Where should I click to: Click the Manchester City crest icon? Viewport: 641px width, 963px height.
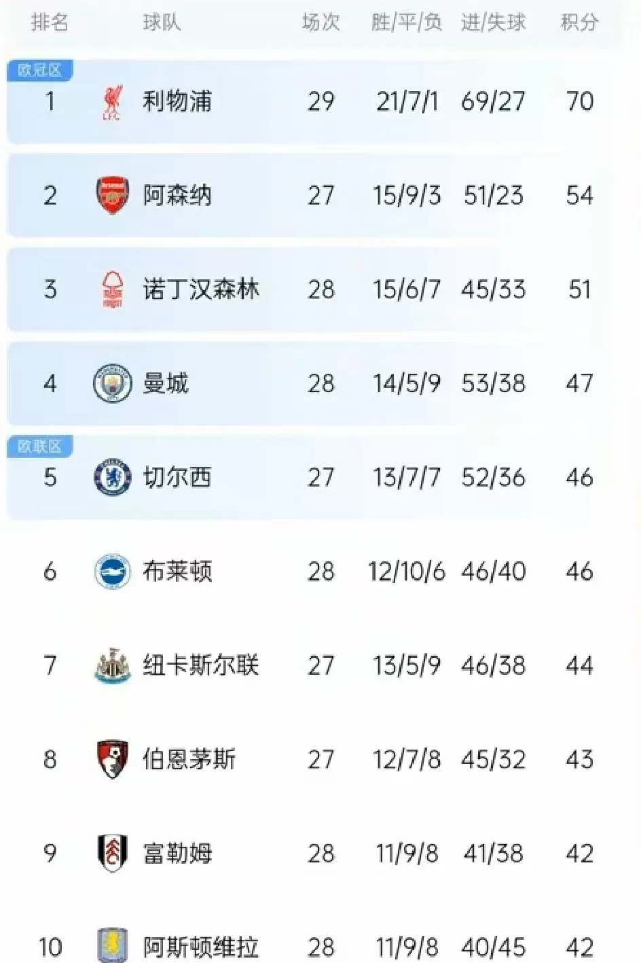(112, 383)
